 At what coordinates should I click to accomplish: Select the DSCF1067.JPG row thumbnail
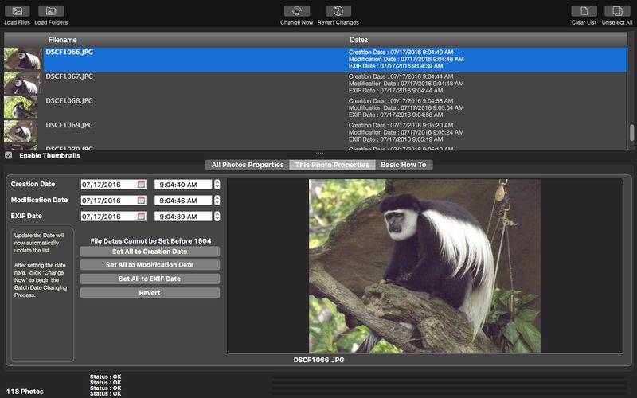(22, 84)
